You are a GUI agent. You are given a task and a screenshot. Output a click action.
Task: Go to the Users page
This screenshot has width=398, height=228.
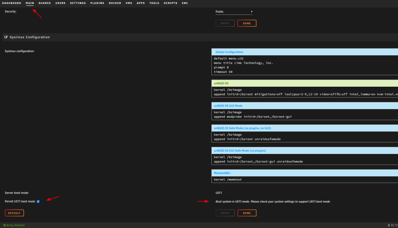pyautogui.click(x=60, y=3)
